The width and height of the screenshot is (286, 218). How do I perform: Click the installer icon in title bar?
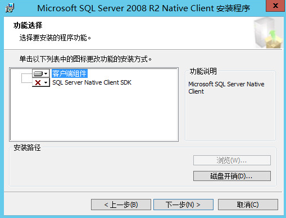pos(10,8)
